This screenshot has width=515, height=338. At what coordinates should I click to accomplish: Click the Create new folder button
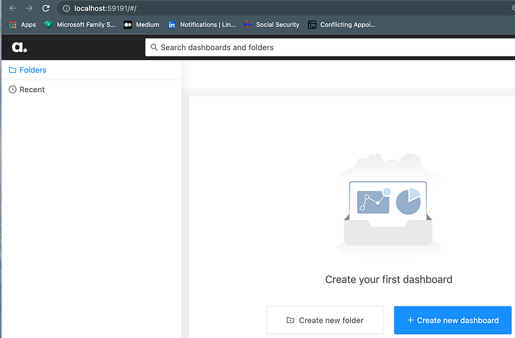325,320
